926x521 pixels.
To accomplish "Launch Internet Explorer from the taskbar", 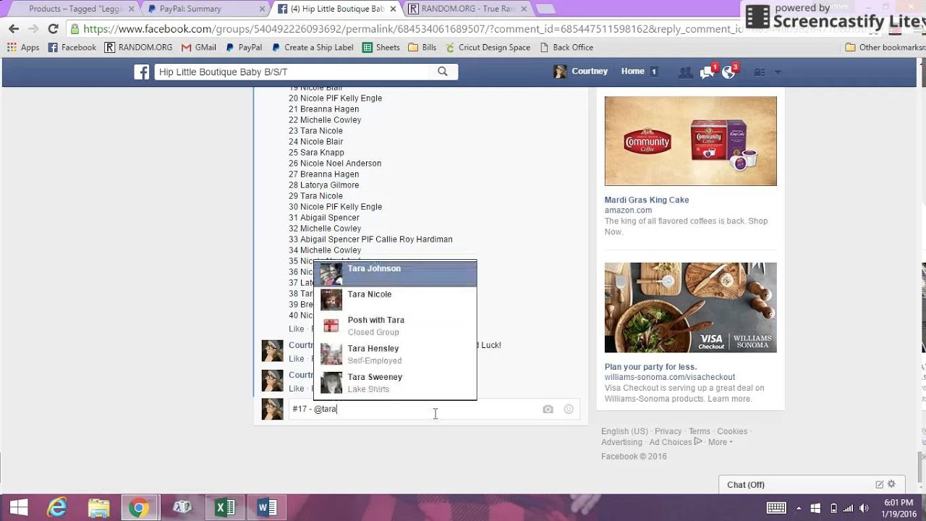I will click(x=57, y=507).
